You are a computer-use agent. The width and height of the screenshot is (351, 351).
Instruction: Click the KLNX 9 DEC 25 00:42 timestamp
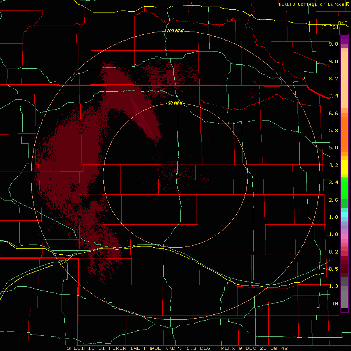tap(254, 348)
